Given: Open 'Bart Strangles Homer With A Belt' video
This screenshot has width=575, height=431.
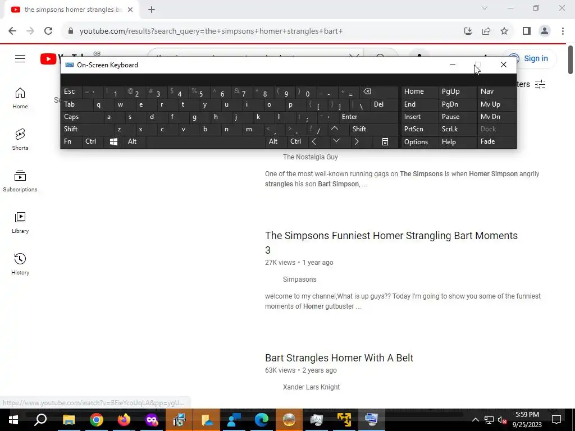Looking at the screenshot, I should (339, 357).
